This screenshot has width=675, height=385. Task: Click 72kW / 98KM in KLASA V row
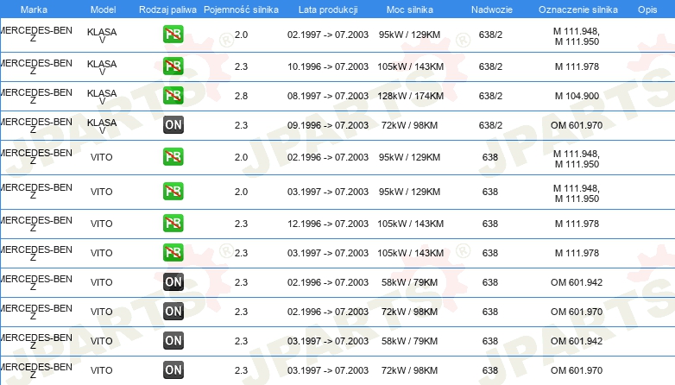410,125
